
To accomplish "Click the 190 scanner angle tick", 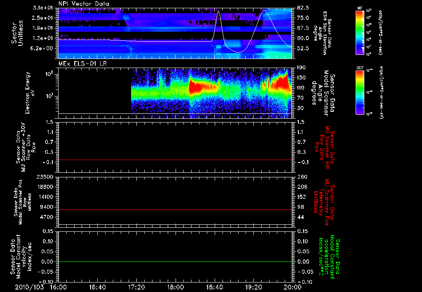I will pyautogui.click(x=302, y=68).
